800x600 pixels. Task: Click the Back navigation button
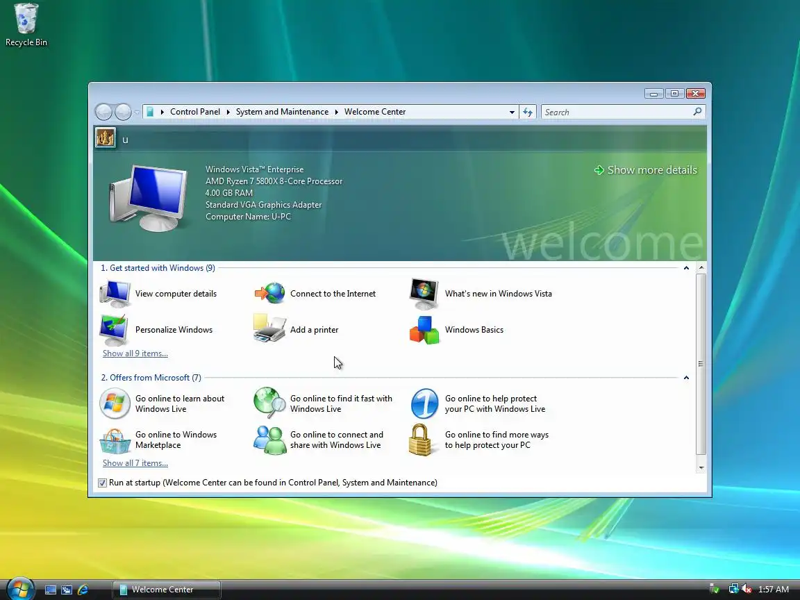(103, 112)
